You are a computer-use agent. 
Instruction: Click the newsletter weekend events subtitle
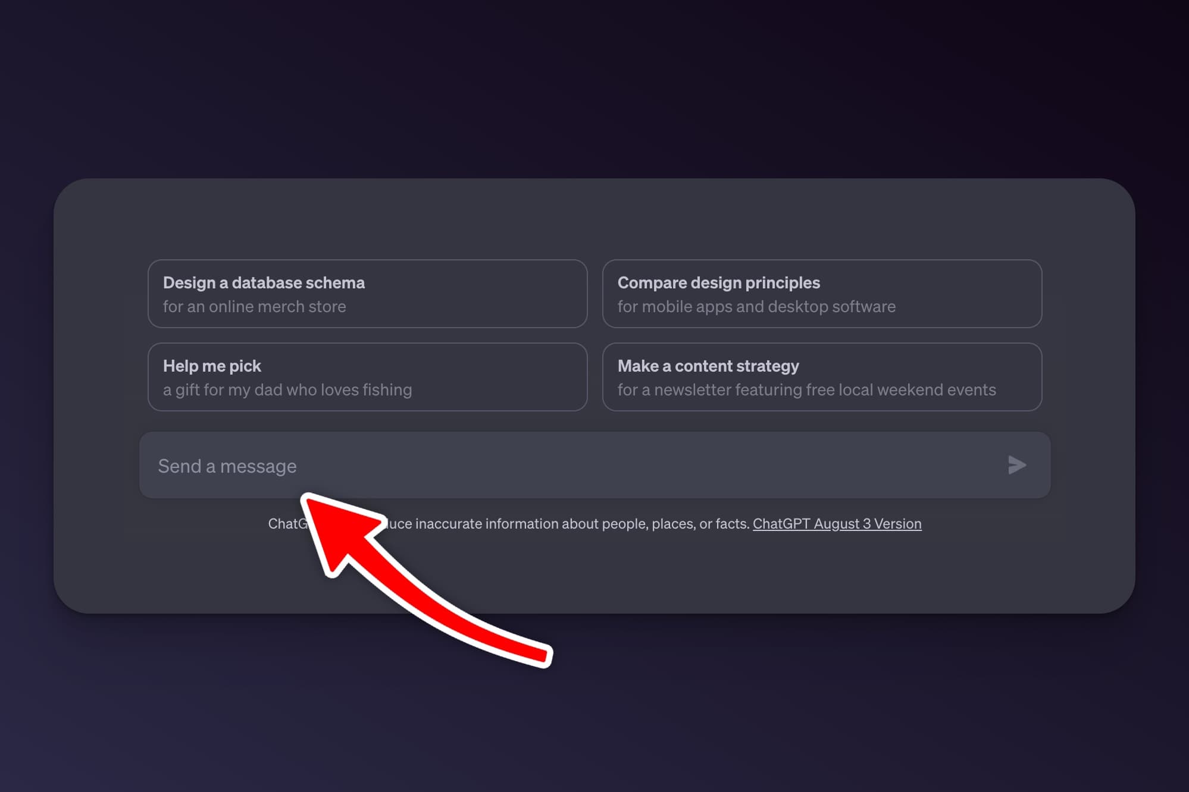click(806, 390)
